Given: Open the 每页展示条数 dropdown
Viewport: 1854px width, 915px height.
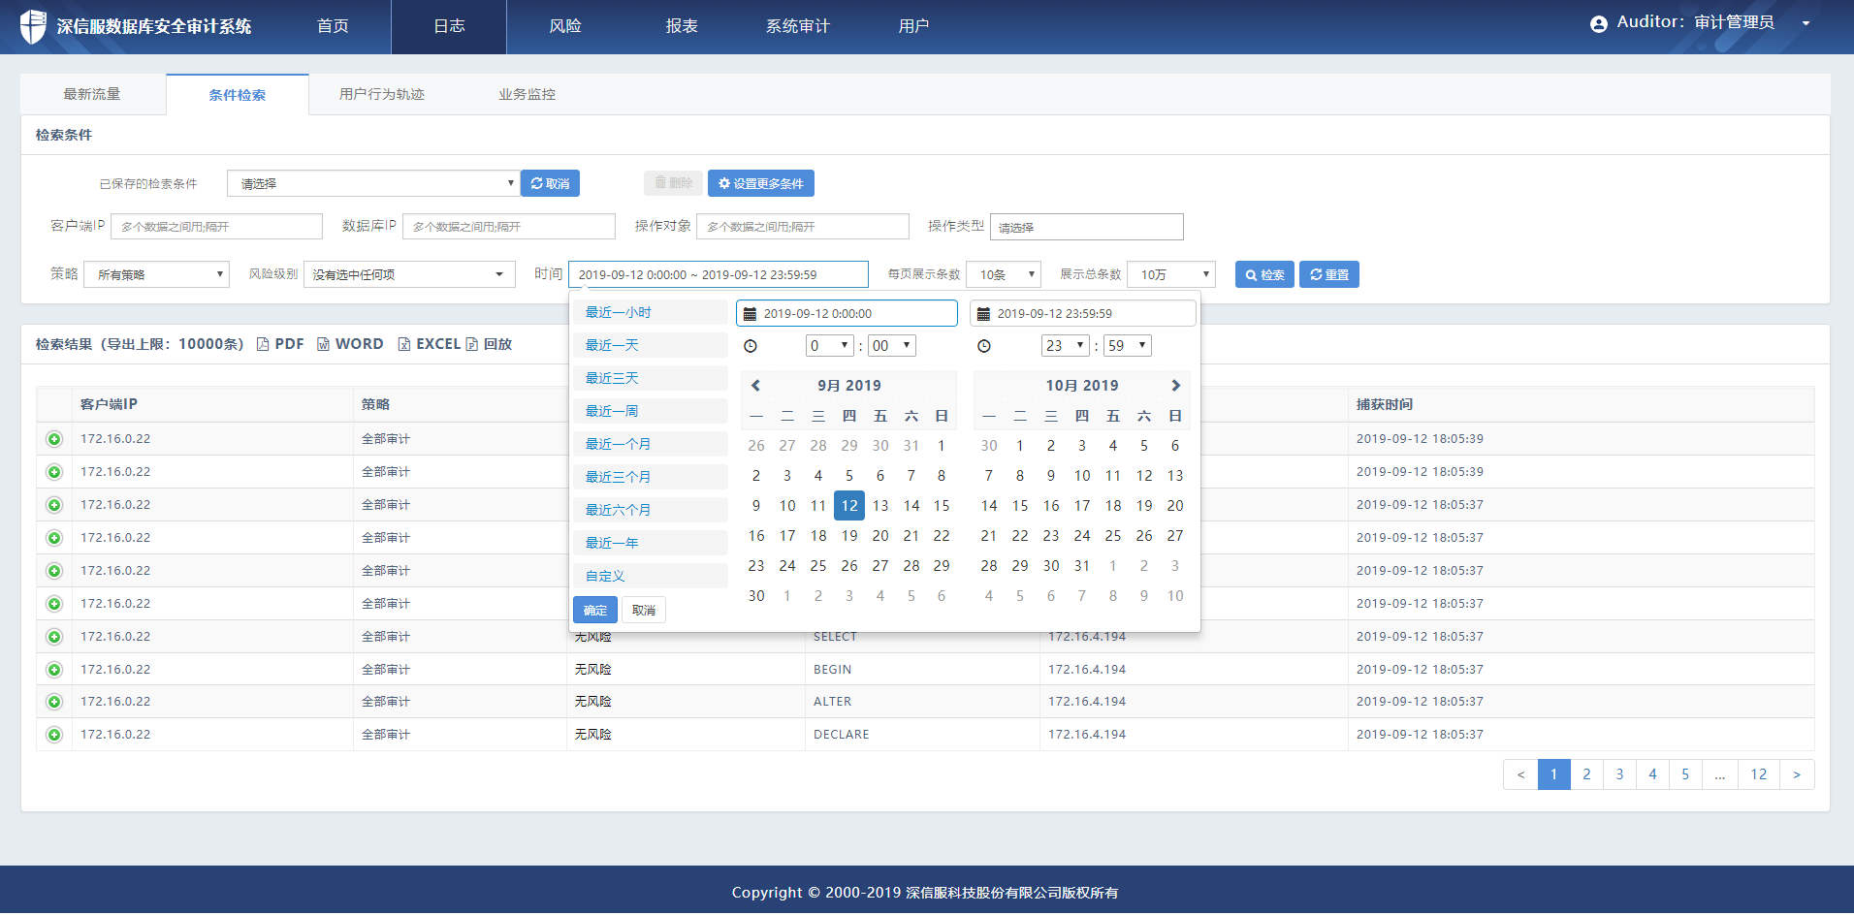Looking at the screenshot, I should click(x=1003, y=275).
